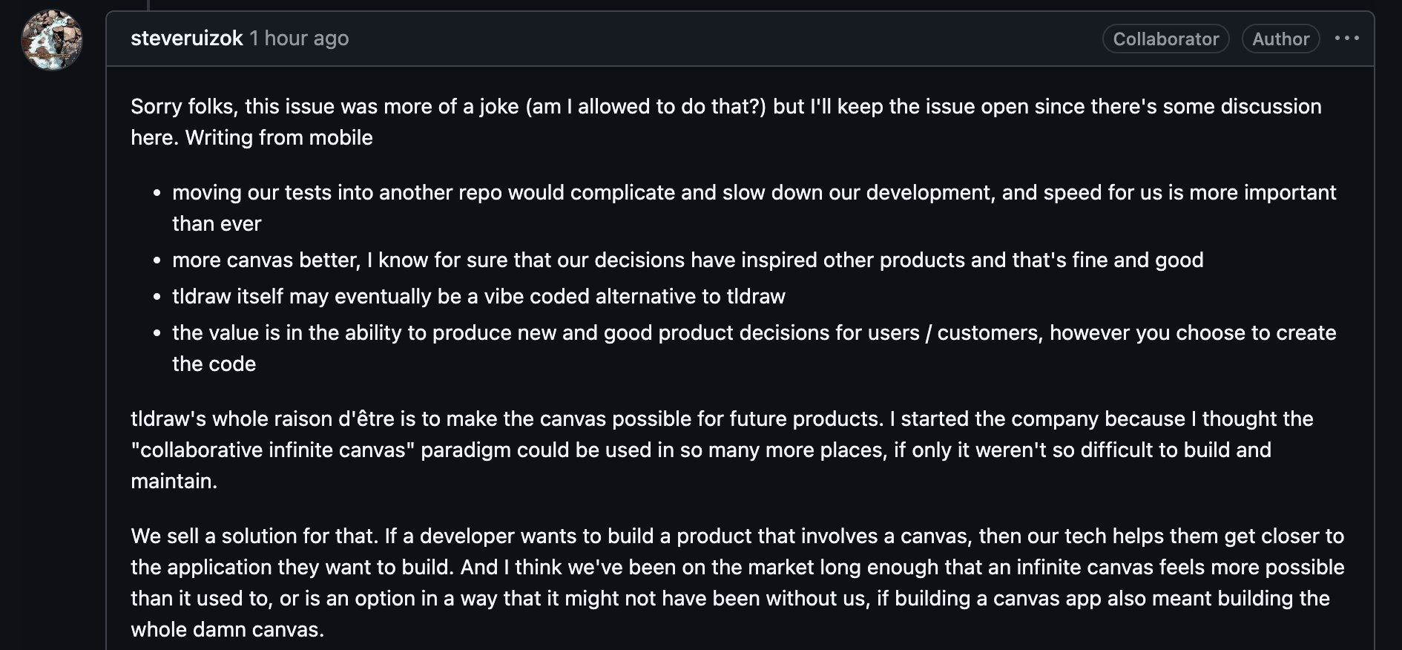Open the comment options three-dot menu
This screenshot has height=650, width=1402.
pos(1346,39)
